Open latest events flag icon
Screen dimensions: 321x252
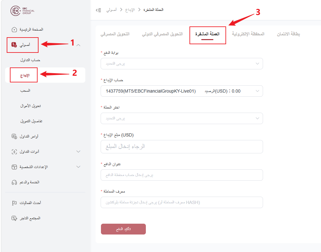(x=14, y=203)
